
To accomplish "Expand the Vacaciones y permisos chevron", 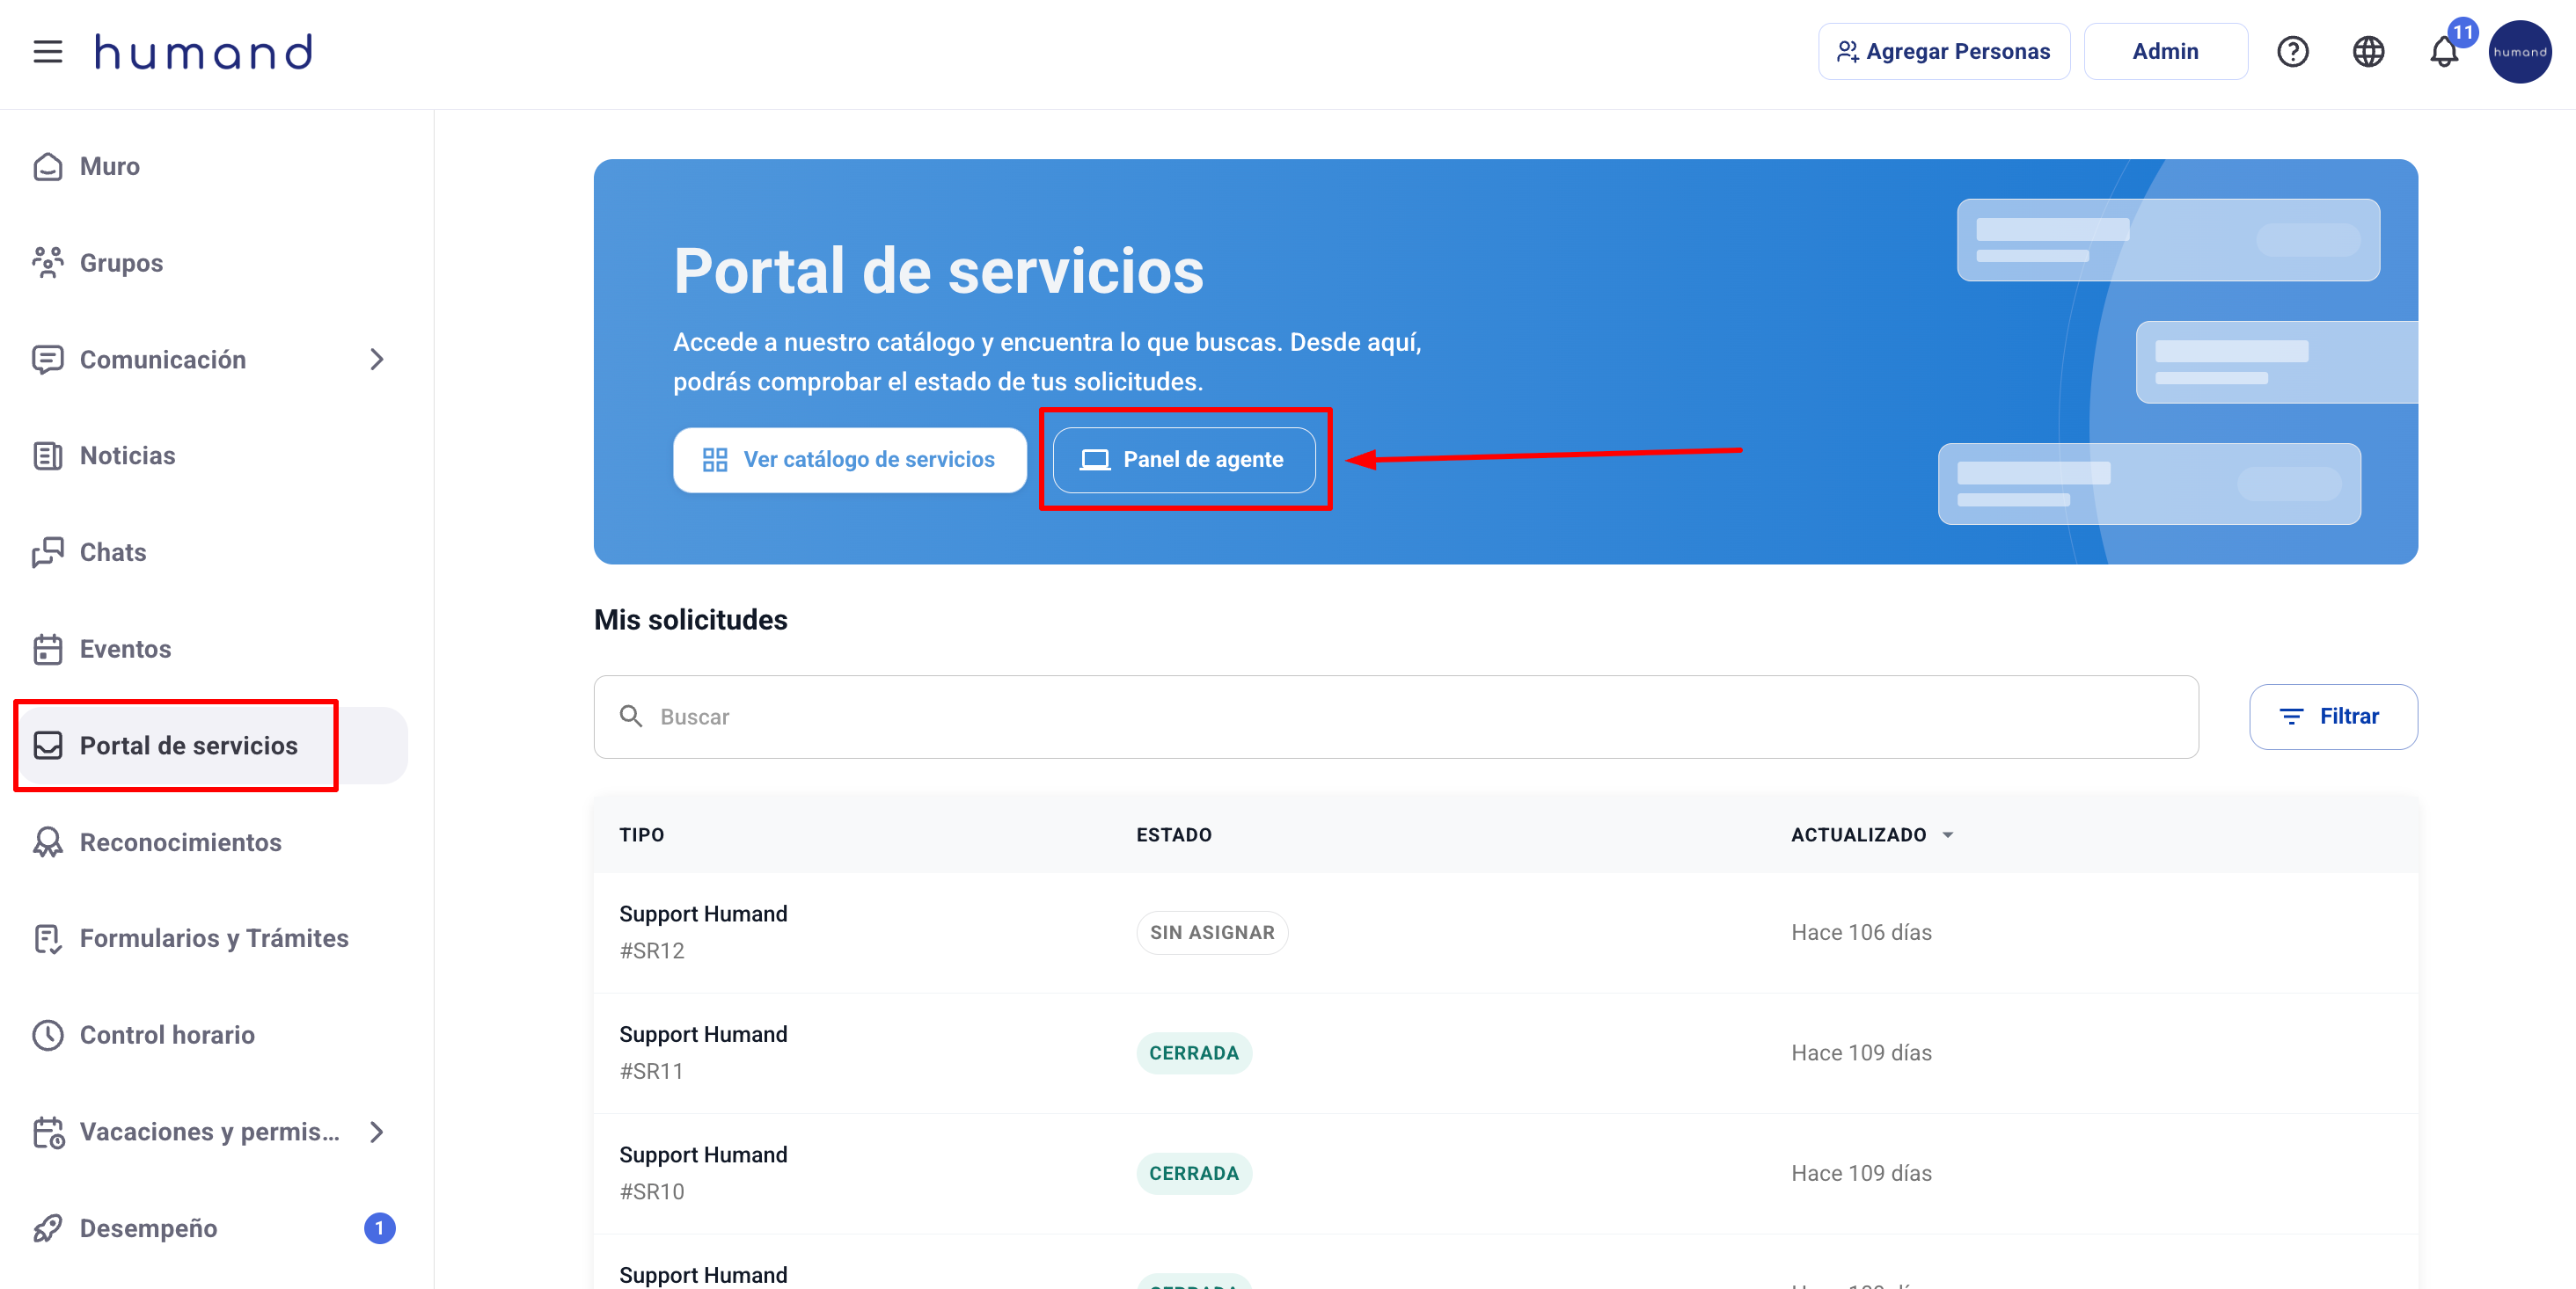I will click(x=376, y=1132).
